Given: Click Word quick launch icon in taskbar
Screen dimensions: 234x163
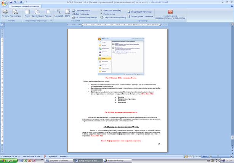Looking at the screenshot, I should click(x=21, y=161).
